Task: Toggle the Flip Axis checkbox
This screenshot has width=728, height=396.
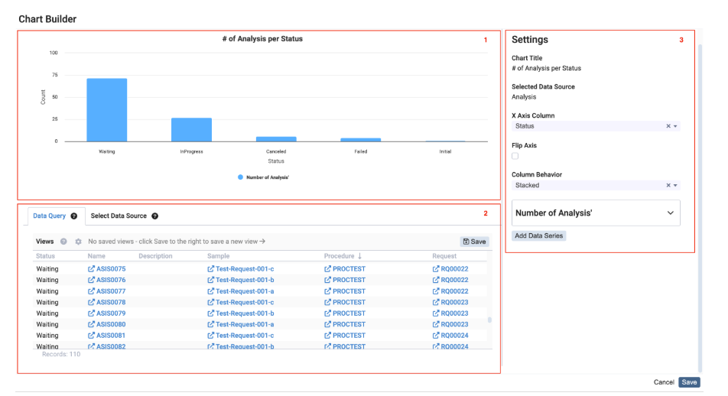Action: pyautogui.click(x=515, y=156)
